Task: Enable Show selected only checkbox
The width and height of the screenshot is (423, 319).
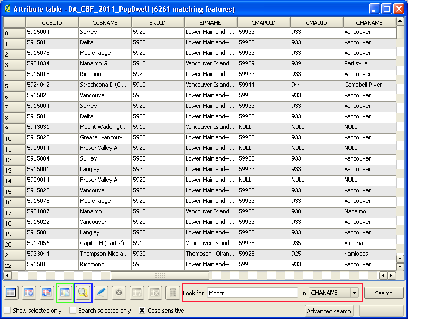Action: click(x=7, y=311)
